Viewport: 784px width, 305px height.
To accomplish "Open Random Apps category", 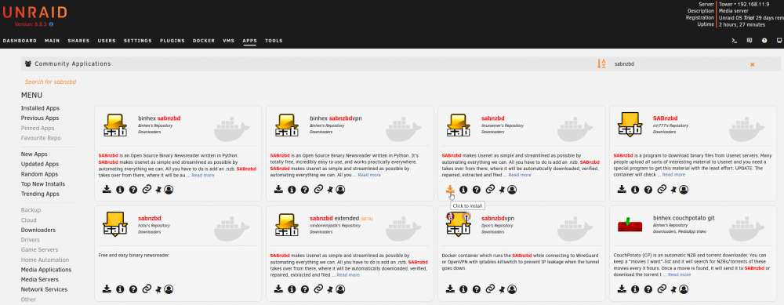I will tap(39, 174).
